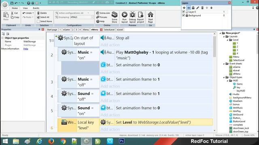The width and height of the screenshot is (259, 145).
Task: Open the Forums icon
Action: coord(98,17)
